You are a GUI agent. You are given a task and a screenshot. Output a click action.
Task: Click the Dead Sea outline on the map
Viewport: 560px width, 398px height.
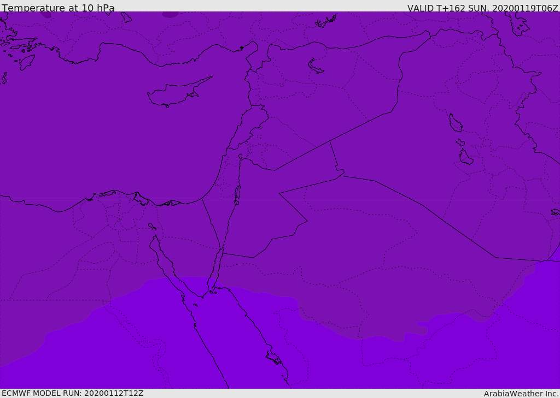237,193
